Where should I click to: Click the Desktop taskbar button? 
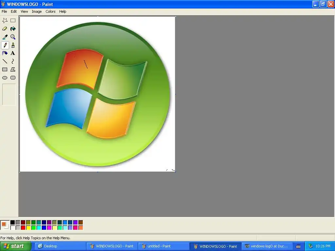click(x=60, y=246)
